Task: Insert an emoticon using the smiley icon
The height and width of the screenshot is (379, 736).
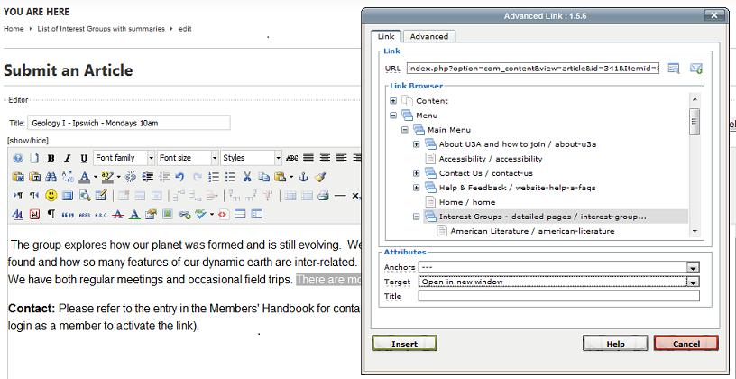Action: (51, 195)
